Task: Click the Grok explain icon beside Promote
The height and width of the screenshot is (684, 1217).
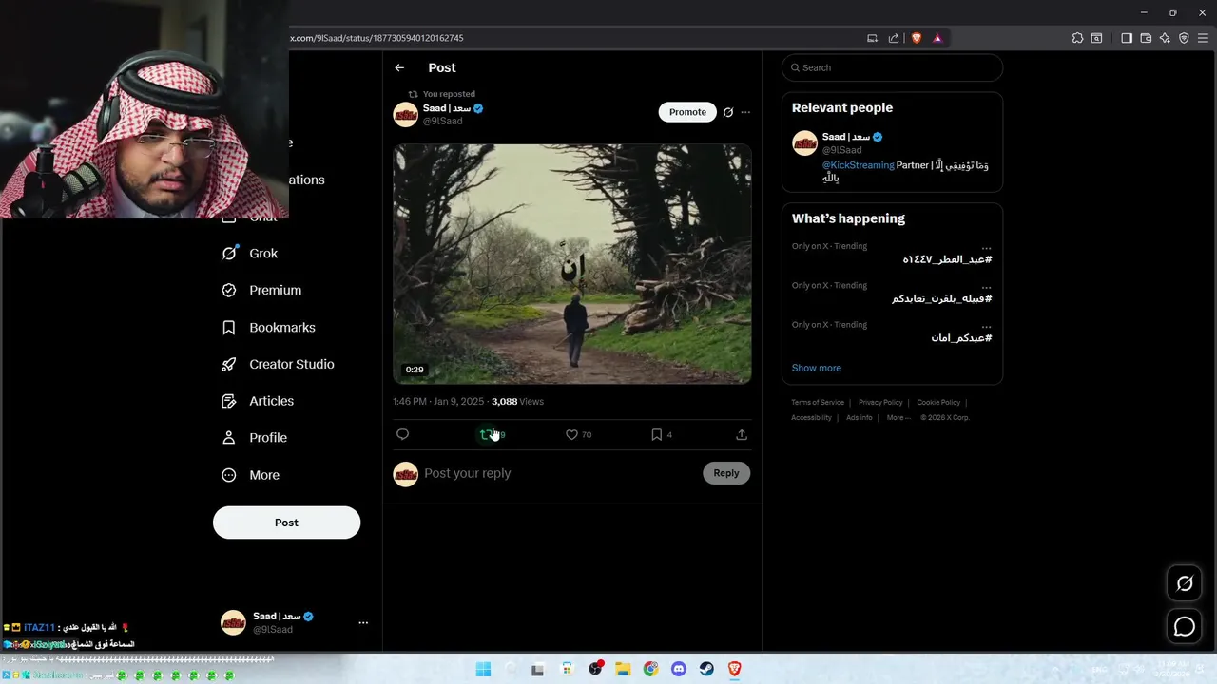Action: coord(728,112)
